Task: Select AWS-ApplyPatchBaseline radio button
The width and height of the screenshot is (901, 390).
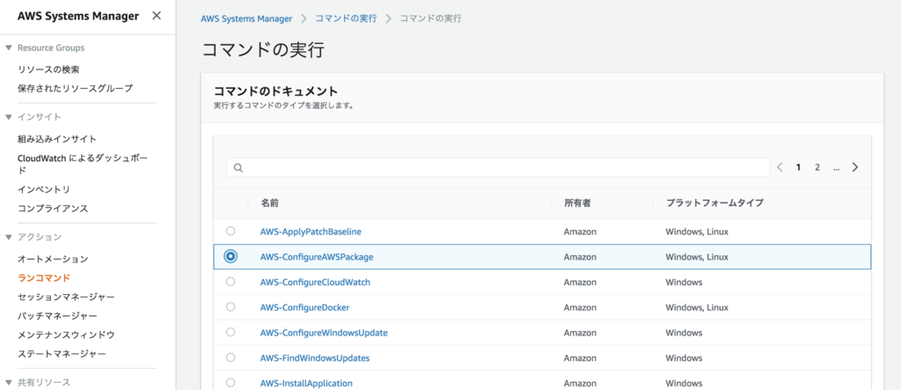Action: click(231, 232)
